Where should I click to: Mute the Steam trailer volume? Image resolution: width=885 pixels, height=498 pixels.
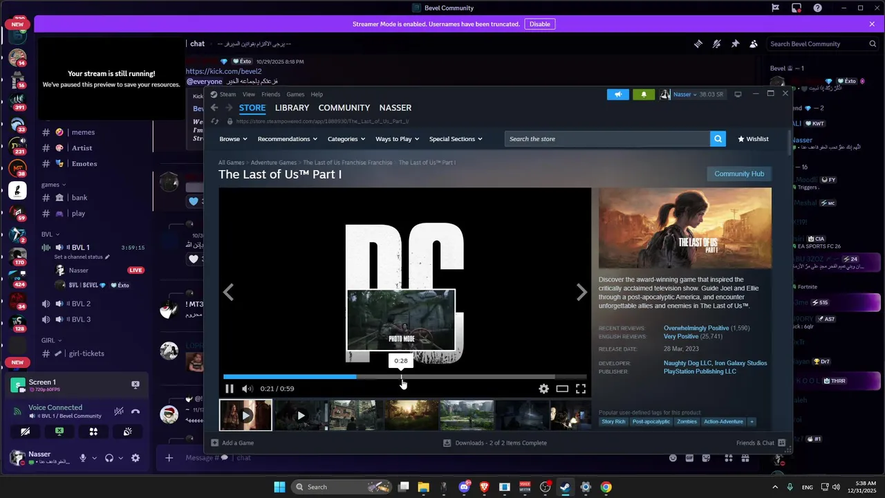(247, 389)
